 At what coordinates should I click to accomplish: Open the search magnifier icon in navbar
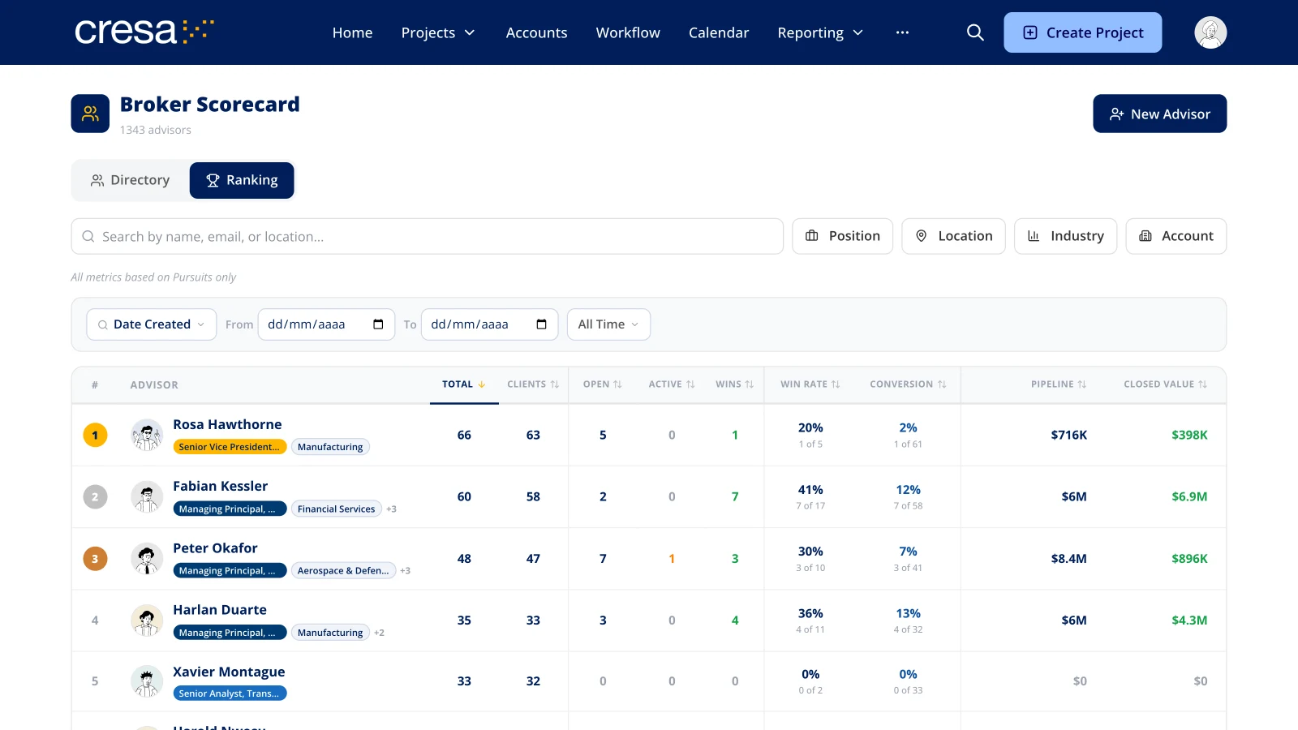click(975, 32)
